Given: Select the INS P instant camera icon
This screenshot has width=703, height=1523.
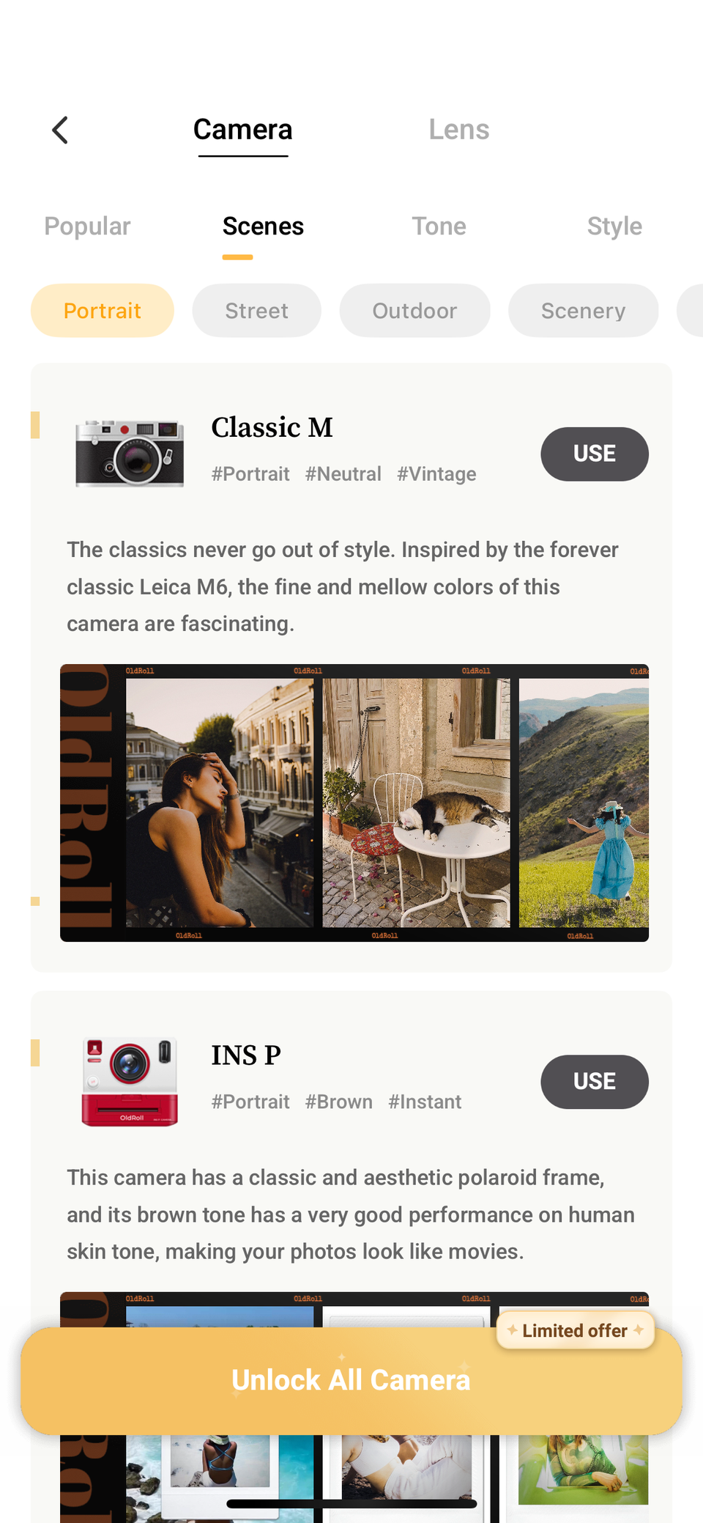Looking at the screenshot, I should [130, 1082].
